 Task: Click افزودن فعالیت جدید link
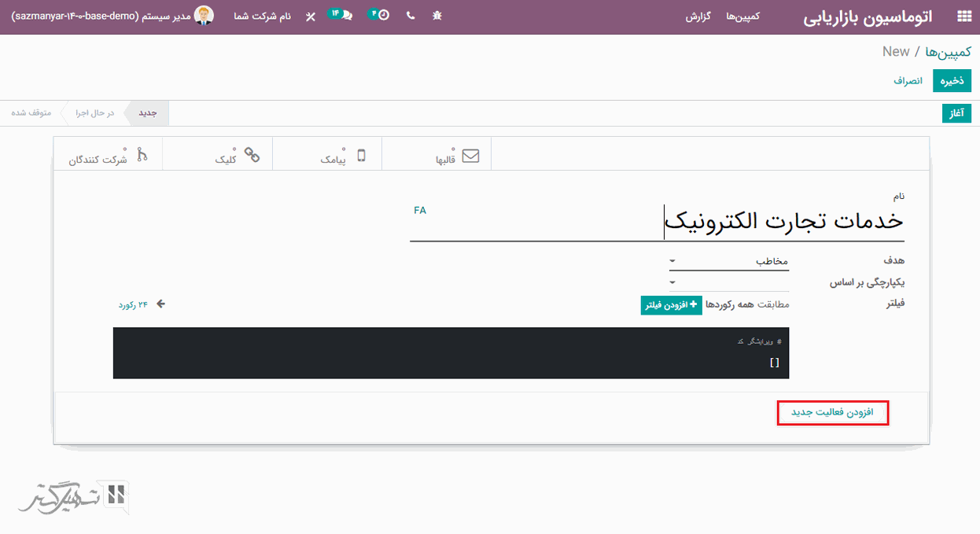click(832, 413)
